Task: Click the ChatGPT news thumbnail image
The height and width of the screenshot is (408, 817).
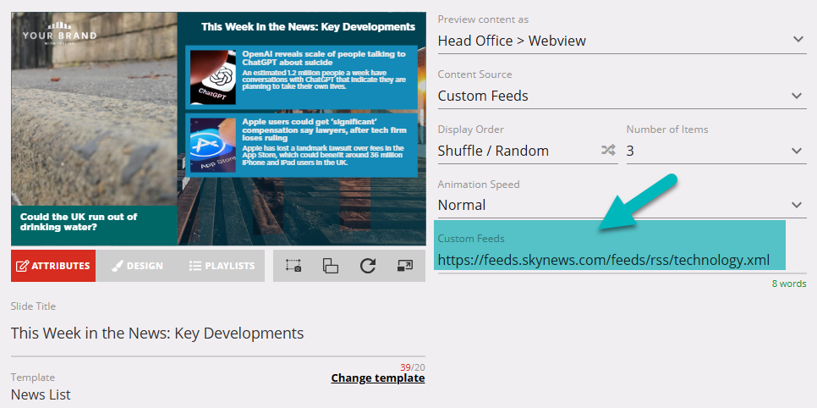Action: click(x=212, y=77)
